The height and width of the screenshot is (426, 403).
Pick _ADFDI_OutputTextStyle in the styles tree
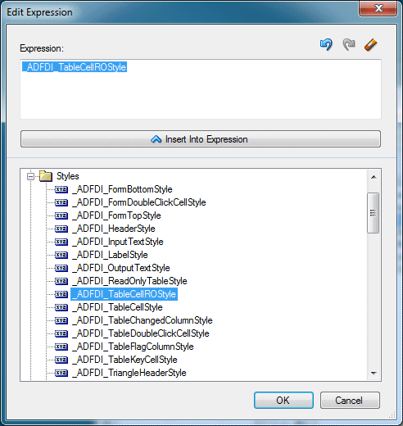pyautogui.click(x=121, y=268)
